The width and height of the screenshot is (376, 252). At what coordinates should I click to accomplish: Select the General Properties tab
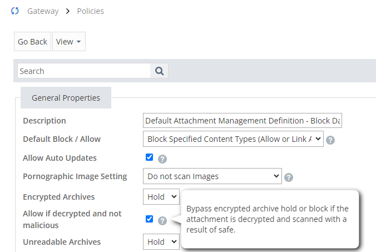[66, 98]
